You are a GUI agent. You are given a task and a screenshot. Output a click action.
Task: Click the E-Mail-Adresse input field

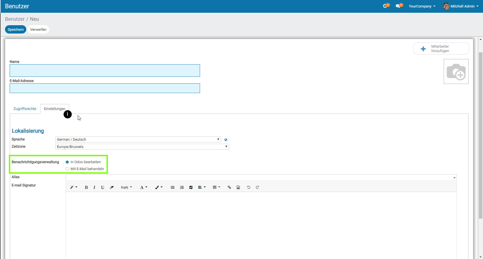point(105,88)
